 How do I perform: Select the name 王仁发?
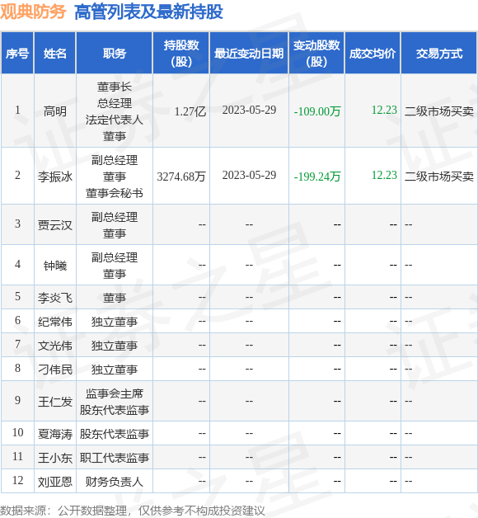click(x=54, y=402)
